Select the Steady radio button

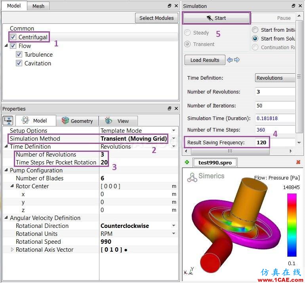(x=187, y=33)
